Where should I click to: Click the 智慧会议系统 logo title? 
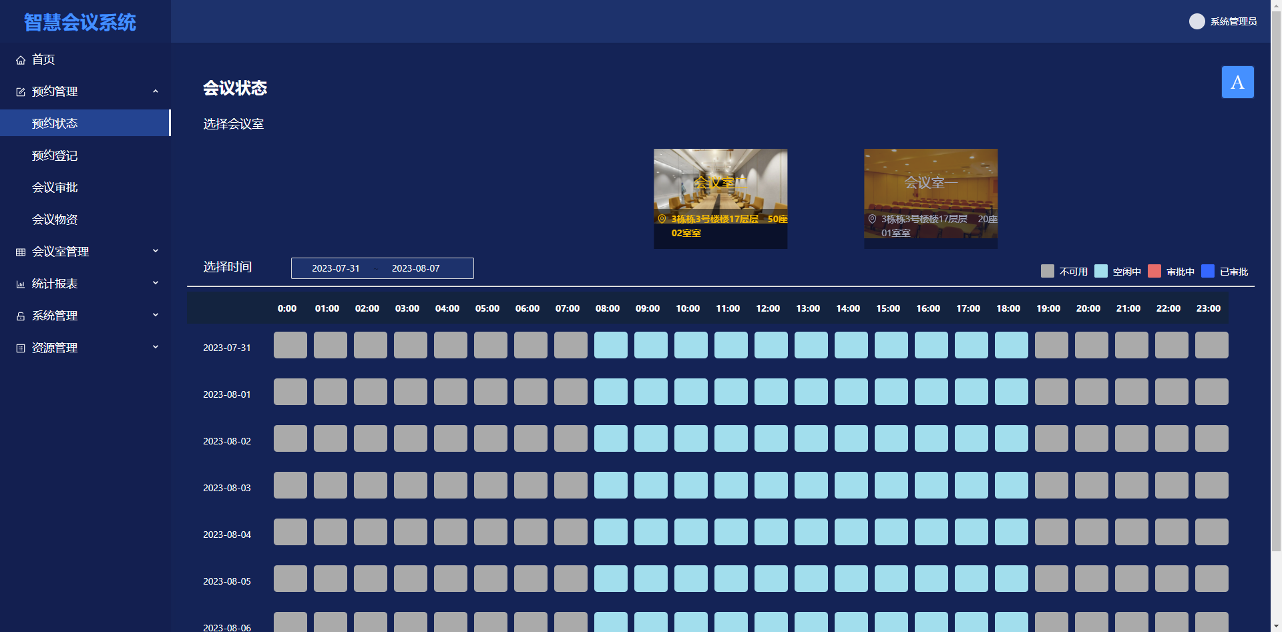(80, 22)
